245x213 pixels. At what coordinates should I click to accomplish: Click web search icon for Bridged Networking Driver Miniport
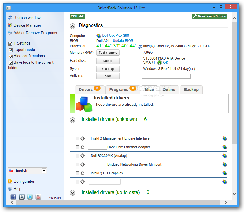(x=224, y=164)
